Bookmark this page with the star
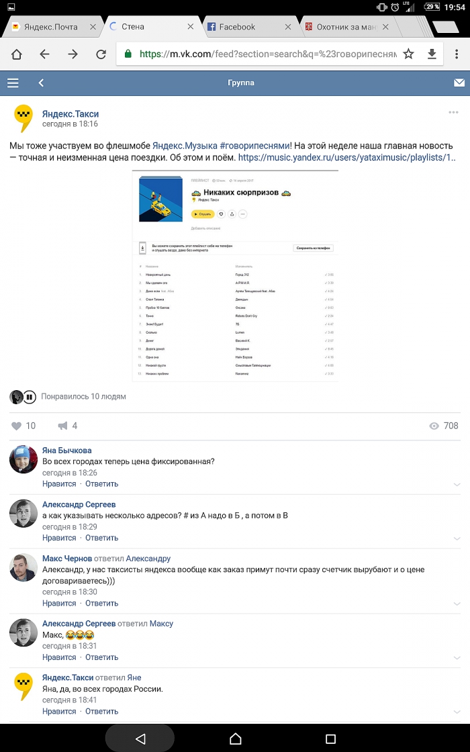Viewport: 470px width, 752px height. tap(408, 54)
